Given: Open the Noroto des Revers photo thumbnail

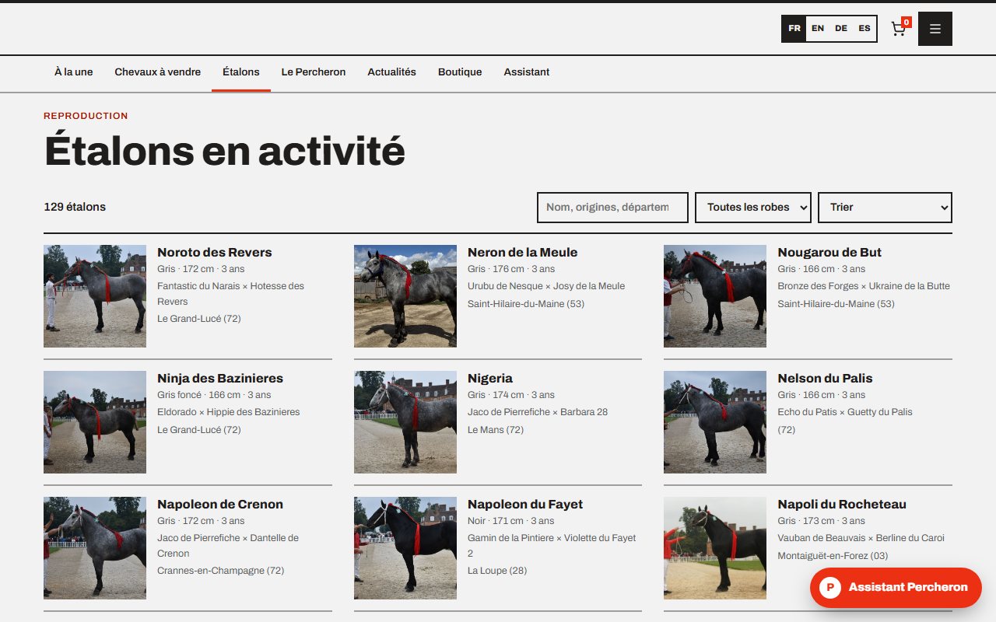Looking at the screenshot, I should tap(95, 296).
